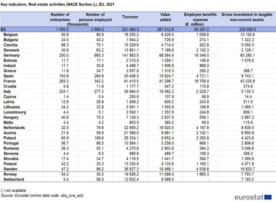Select the Croatia row label

[10, 86]
